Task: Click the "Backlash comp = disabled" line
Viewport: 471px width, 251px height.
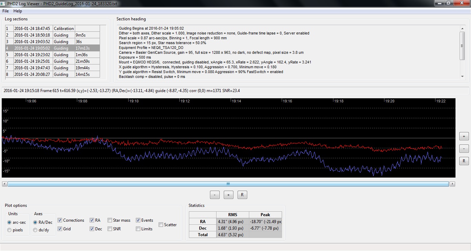Action: (152, 77)
